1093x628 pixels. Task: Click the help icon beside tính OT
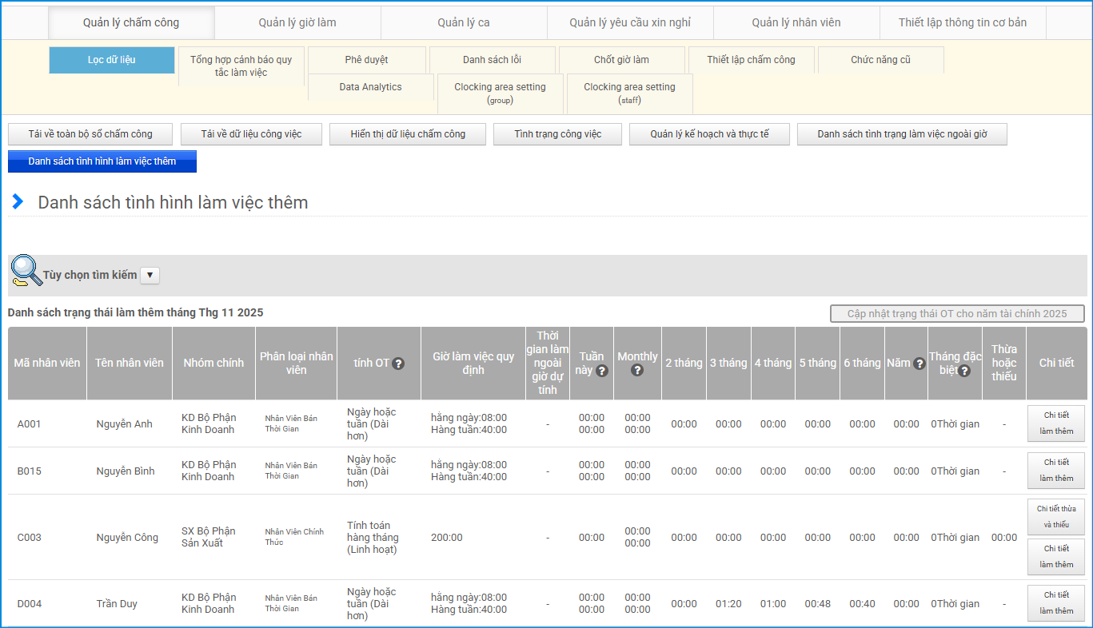(x=398, y=364)
